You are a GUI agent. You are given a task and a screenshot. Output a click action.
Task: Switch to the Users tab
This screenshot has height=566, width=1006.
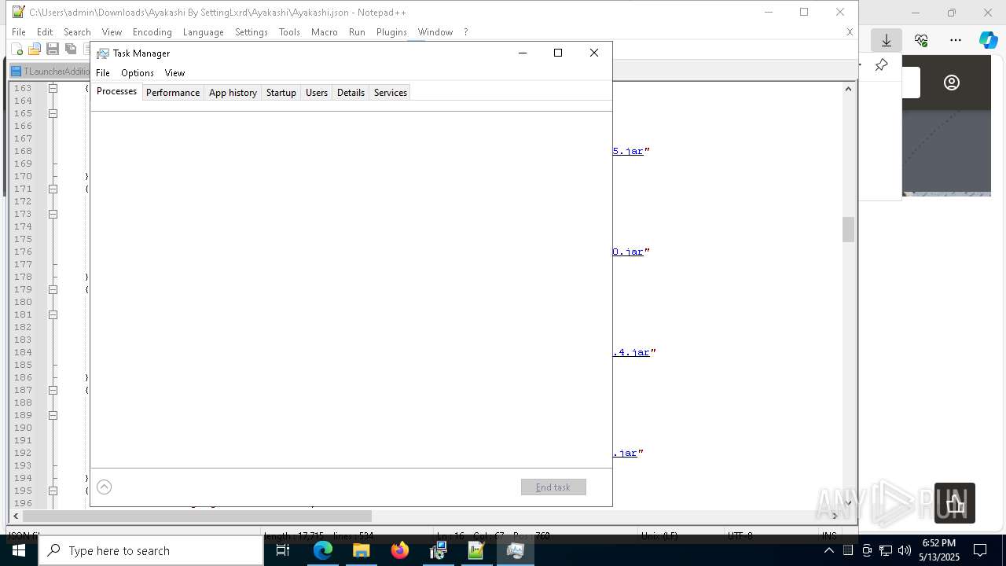point(317,93)
